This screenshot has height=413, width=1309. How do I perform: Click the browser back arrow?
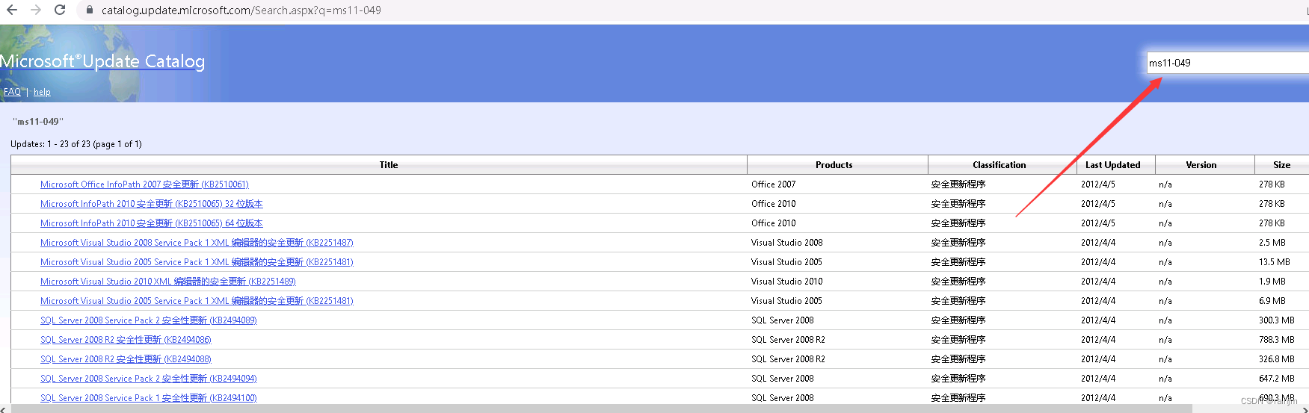click(x=12, y=10)
